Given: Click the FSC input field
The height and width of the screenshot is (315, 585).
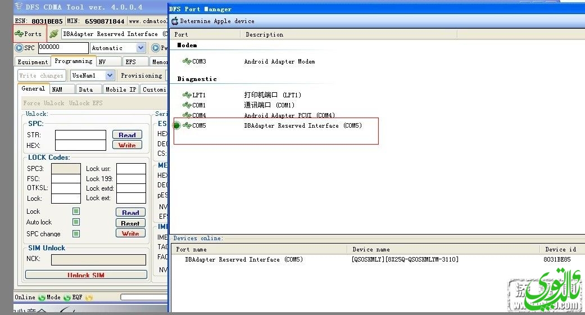Looking at the screenshot, I should click(66, 179).
